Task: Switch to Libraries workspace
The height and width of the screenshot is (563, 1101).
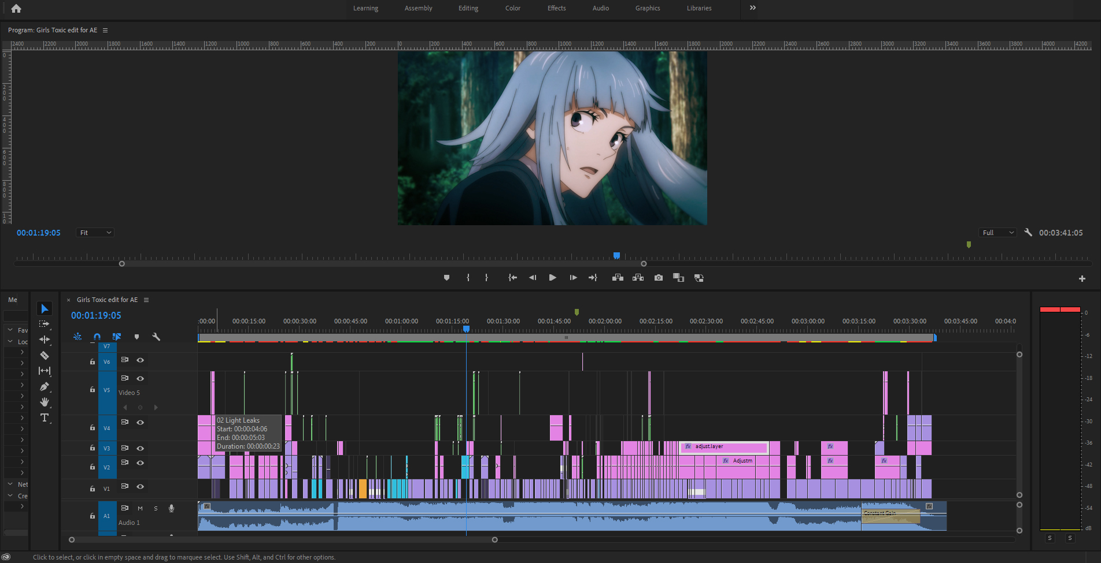Action: pos(699,8)
